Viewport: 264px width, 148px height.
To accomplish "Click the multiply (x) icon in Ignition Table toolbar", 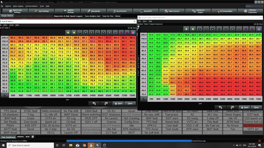I will click(232, 29).
